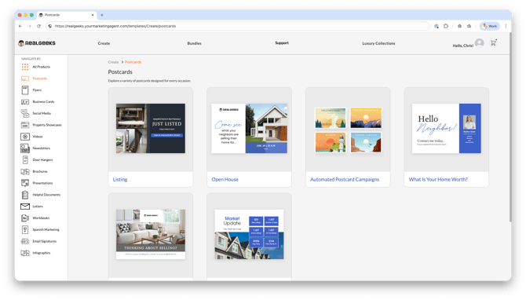Select Helpful Documents text in sidebar
Screen dimensions: 526x300
(46, 195)
